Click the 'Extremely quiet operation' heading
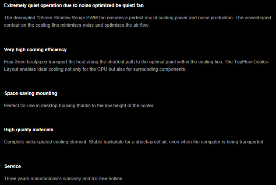 click(x=74, y=5)
